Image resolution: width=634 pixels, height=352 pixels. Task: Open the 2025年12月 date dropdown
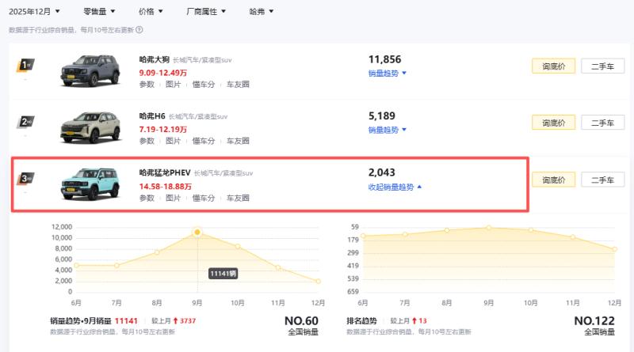click(34, 11)
